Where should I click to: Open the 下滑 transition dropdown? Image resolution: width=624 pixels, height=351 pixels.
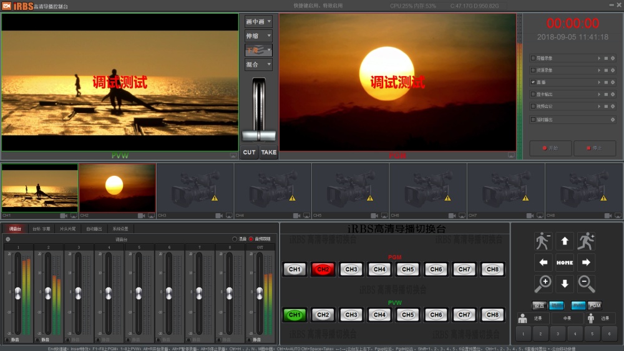coord(258,50)
